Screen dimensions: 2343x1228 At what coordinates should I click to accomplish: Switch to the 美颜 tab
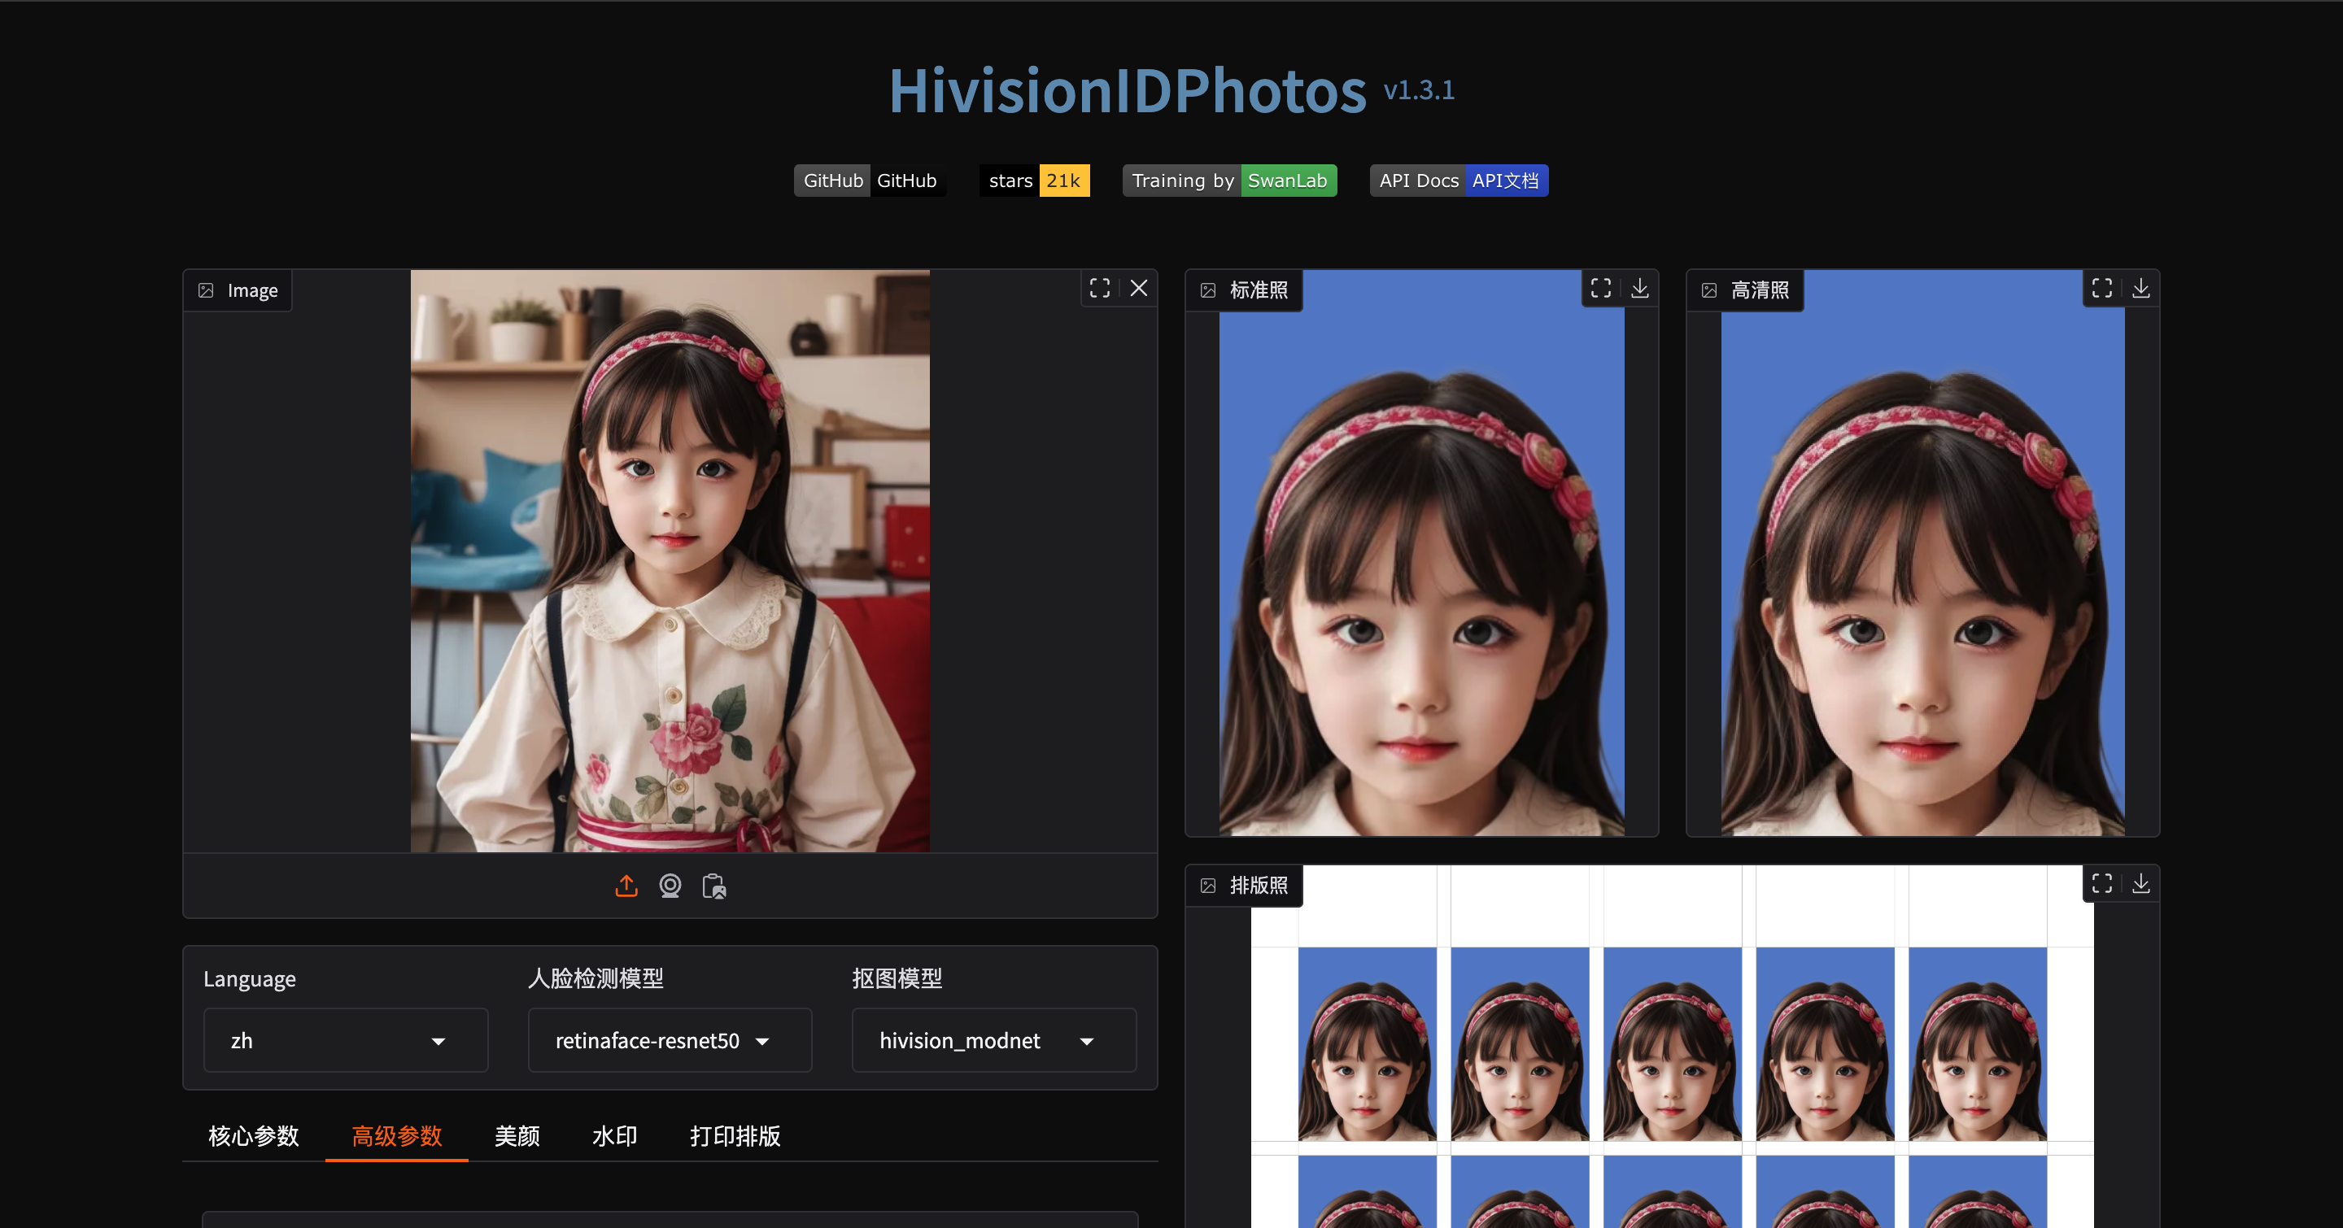517,1136
